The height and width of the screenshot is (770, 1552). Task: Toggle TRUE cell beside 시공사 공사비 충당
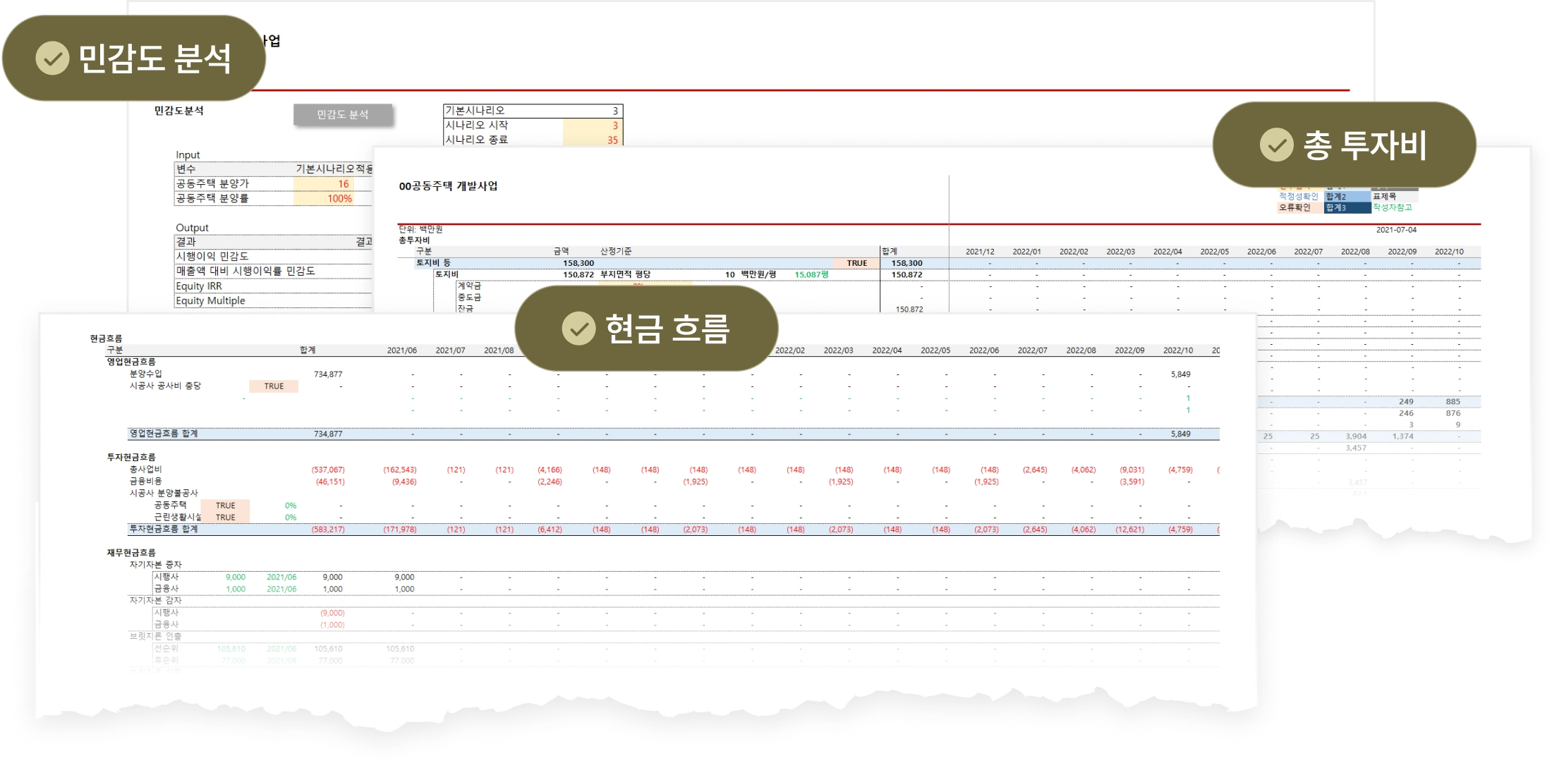pyautogui.click(x=274, y=386)
